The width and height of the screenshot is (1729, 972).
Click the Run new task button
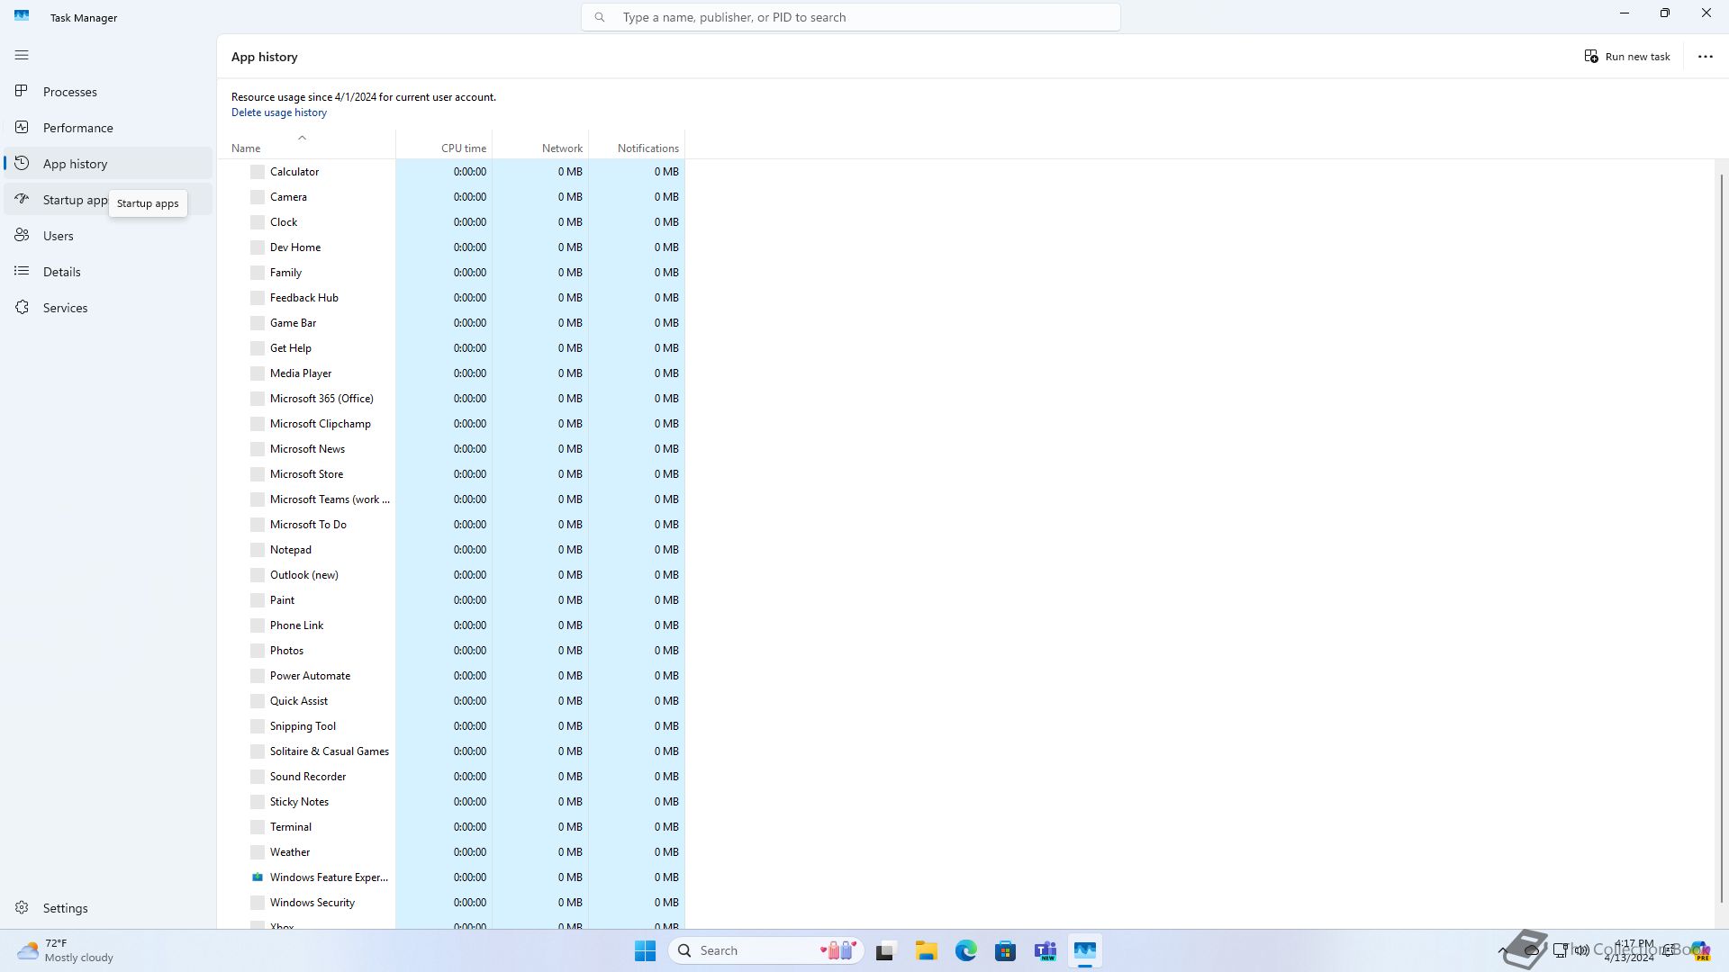(1626, 56)
